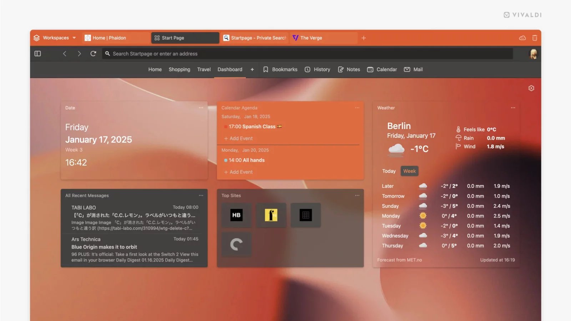Screen dimensions: 571x321
Task: Go back using the back arrow
Action: [65, 53]
